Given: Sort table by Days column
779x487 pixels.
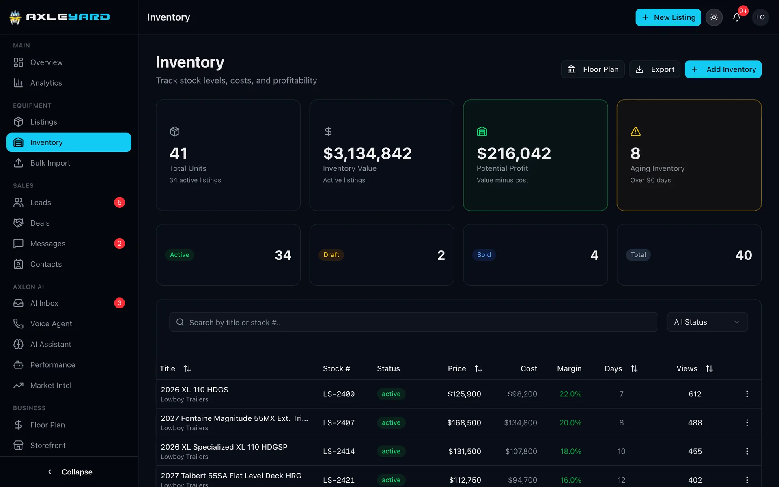Looking at the screenshot, I should click(x=621, y=368).
